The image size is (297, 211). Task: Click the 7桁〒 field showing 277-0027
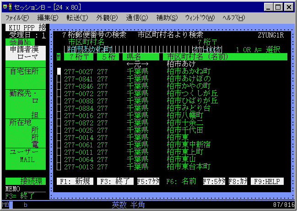click(x=207, y=49)
